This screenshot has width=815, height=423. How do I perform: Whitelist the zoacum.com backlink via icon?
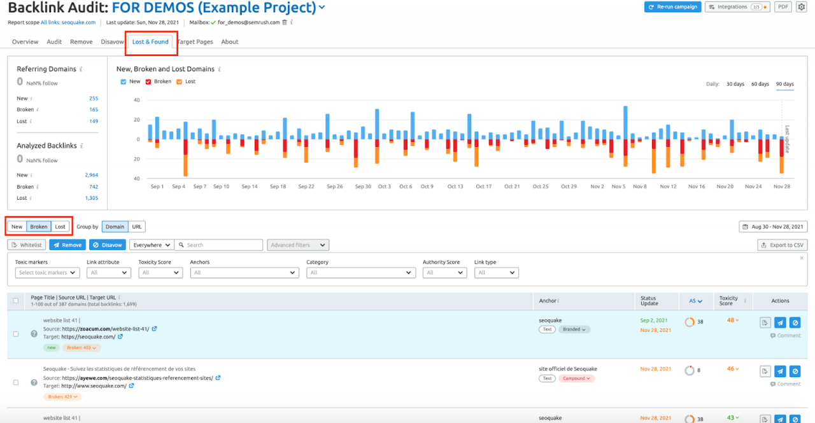tap(765, 322)
